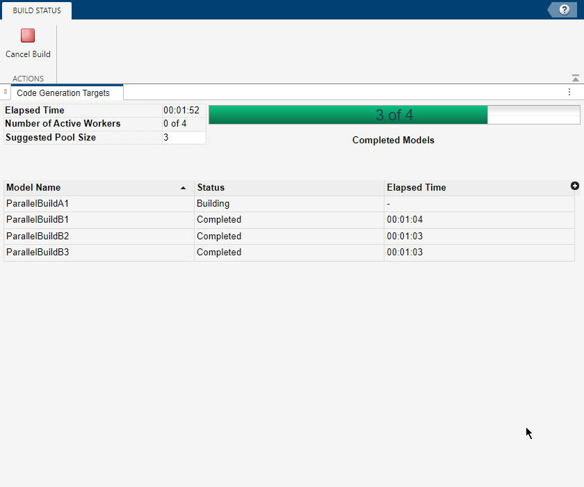The width and height of the screenshot is (584, 487).
Task: Expand the table columns options with the plus control
Action: click(575, 186)
